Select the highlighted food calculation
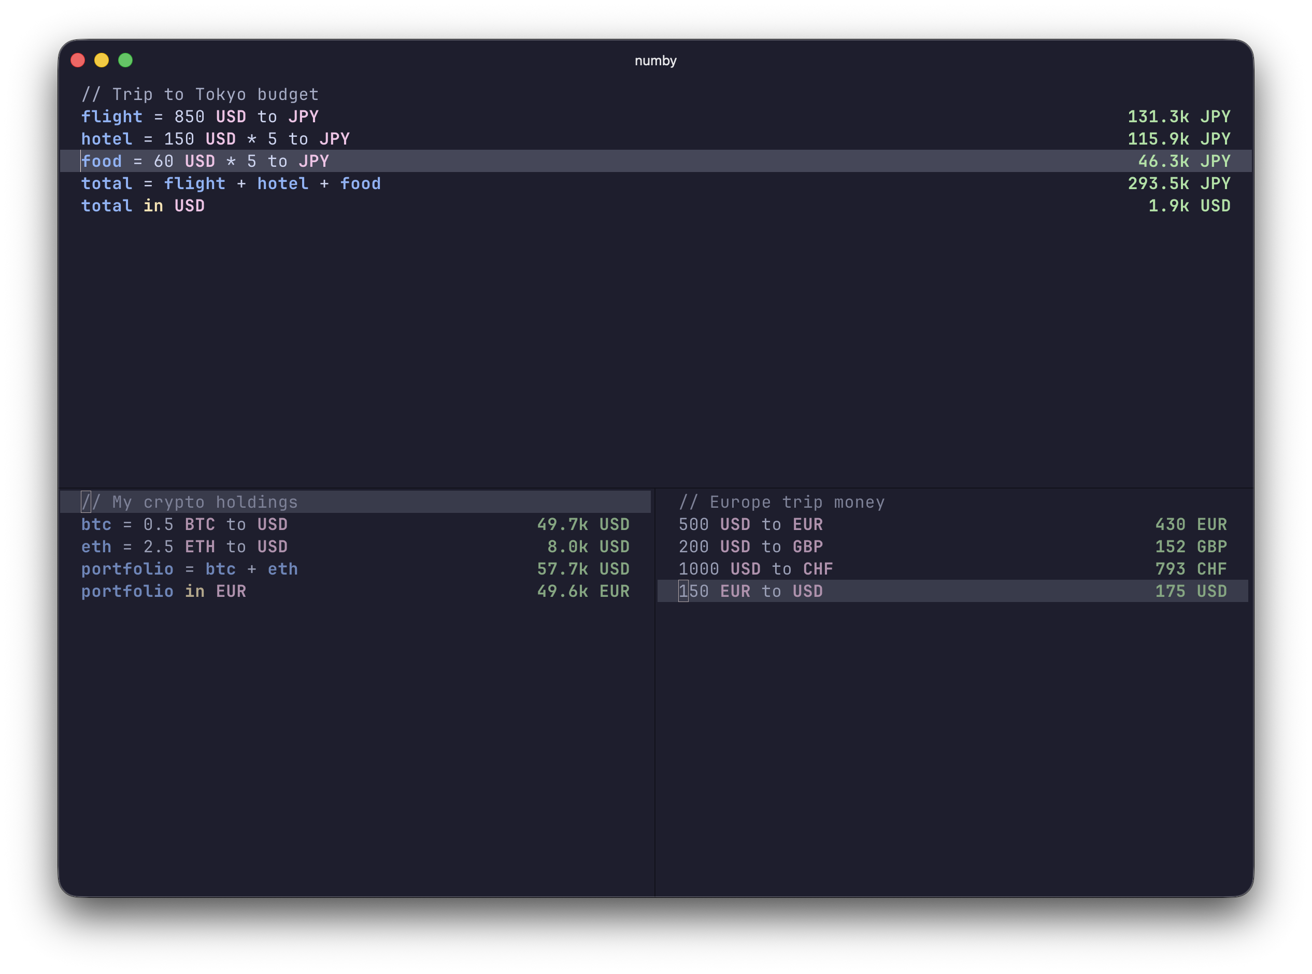The image size is (1312, 974). [205, 161]
